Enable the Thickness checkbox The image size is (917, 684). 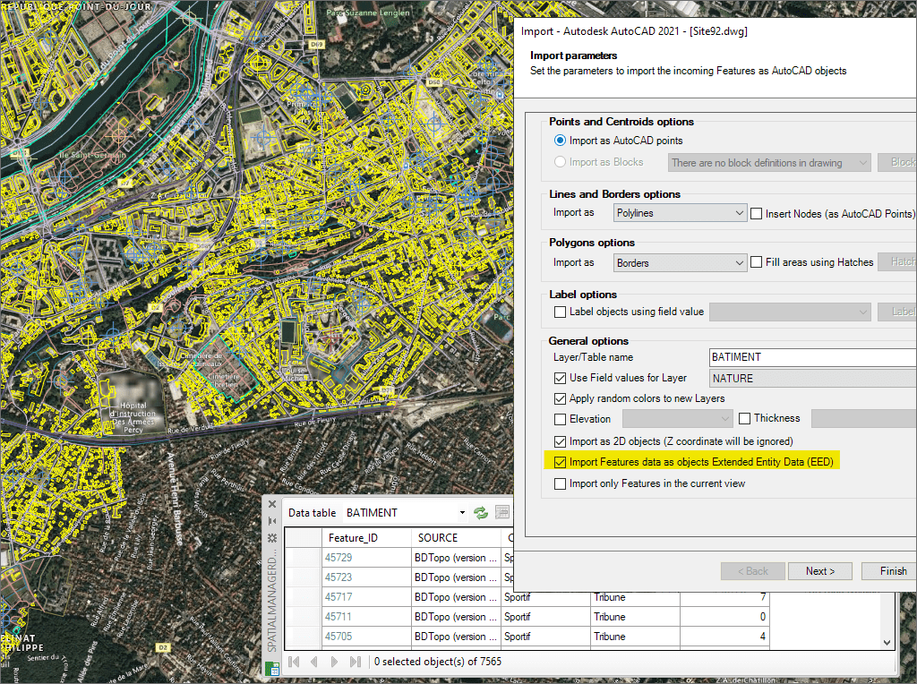pos(744,419)
